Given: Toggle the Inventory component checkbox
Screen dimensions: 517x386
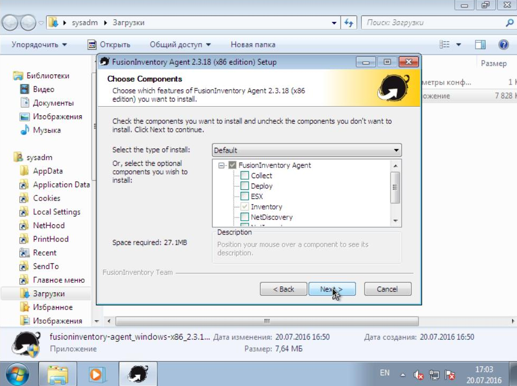Looking at the screenshot, I should (x=244, y=207).
